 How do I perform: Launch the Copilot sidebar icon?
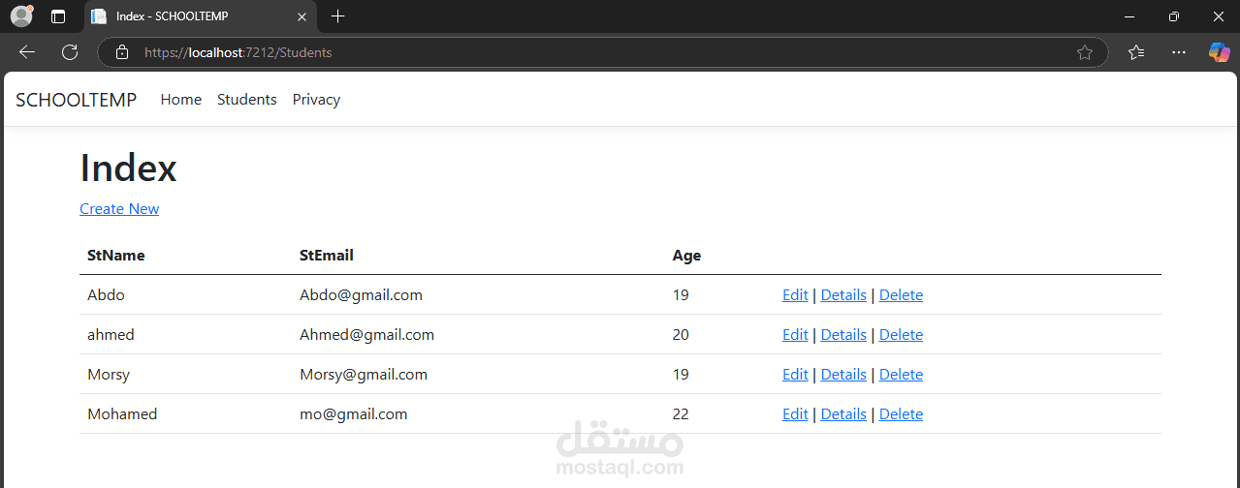click(1219, 52)
